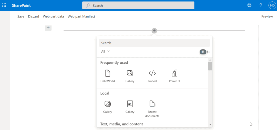Click the Frequently used section heading
This screenshot has width=277, height=130.
pos(114,63)
